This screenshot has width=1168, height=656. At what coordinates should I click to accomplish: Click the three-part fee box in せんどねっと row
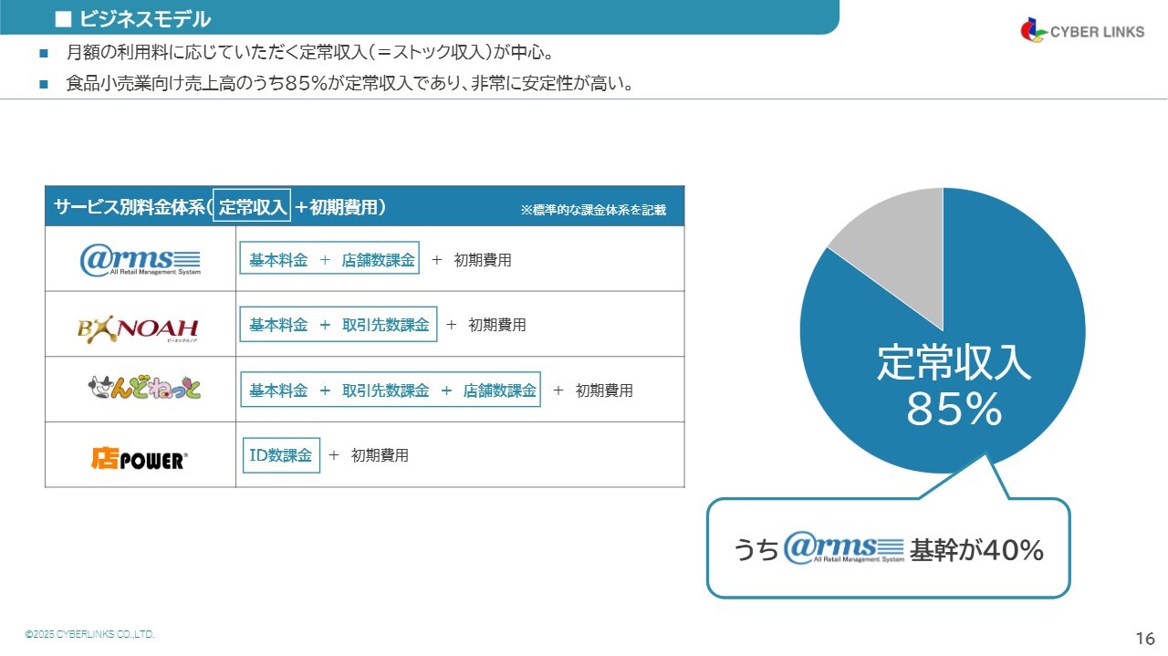pos(391,390)
